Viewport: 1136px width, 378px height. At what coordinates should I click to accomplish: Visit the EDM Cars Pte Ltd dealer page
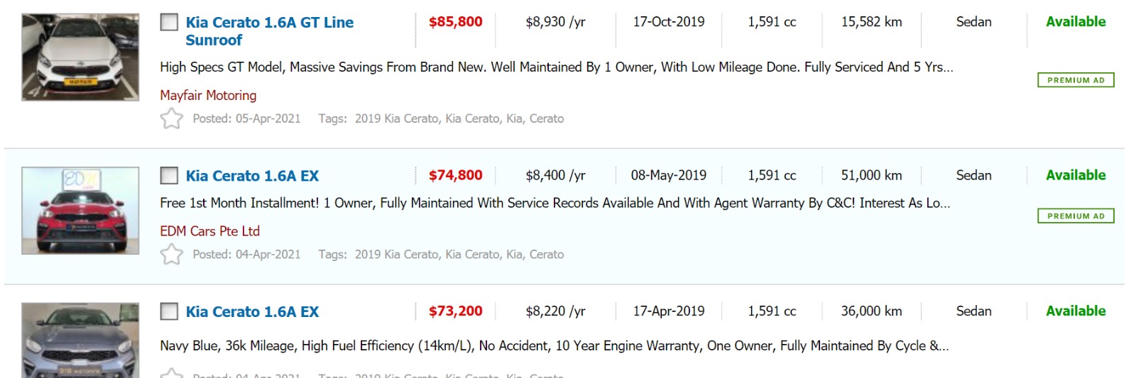tap(209, 231)
